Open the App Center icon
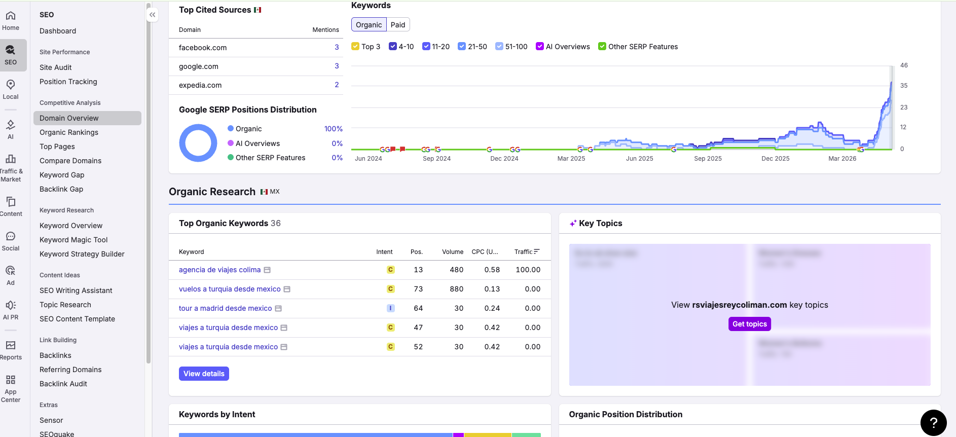This screenshot has height=437, width=956. tap(11, 380)
